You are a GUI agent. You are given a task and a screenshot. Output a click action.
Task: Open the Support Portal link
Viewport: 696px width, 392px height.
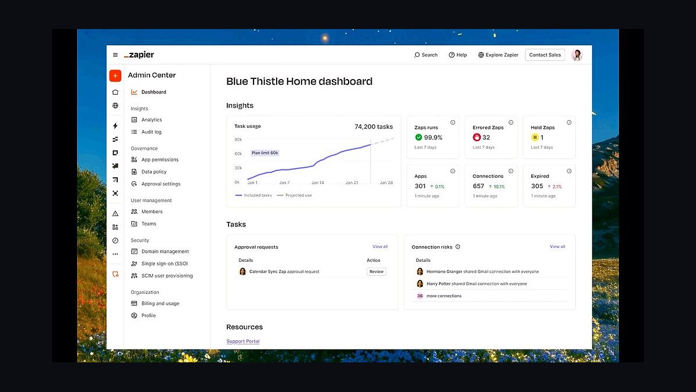point(243,341)
